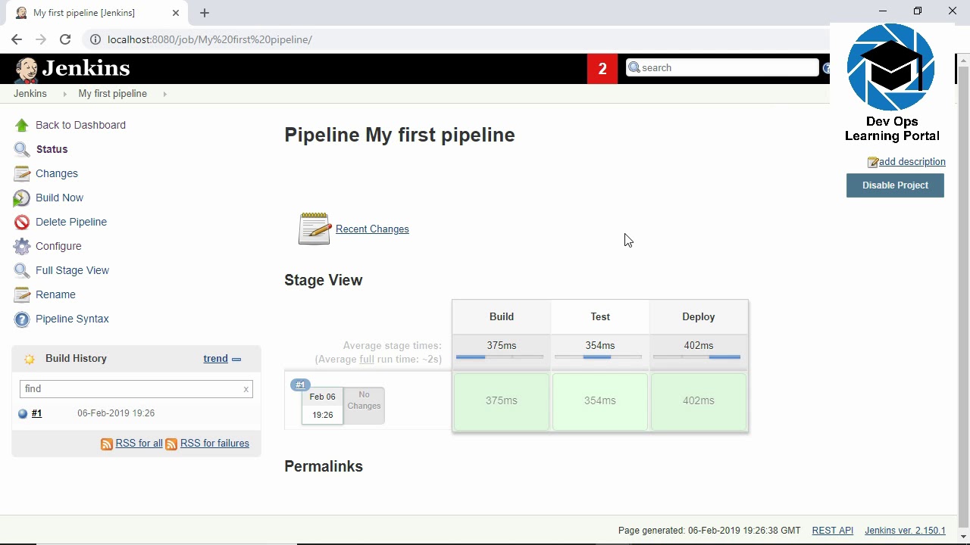Screen dimensions: 970x545
Task: Click the Deploy stage average time bar
Action: [697, 357]
